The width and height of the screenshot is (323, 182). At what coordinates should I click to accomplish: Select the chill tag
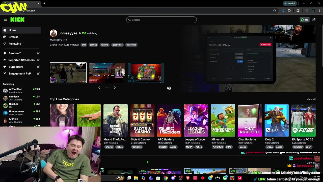(84, 45)
